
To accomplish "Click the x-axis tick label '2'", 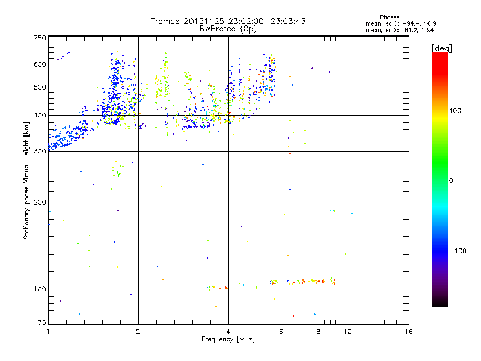I will (x=138, y=332).
